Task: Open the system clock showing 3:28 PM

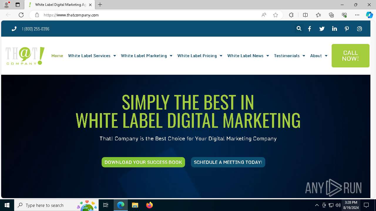Action: click(351, 205)
